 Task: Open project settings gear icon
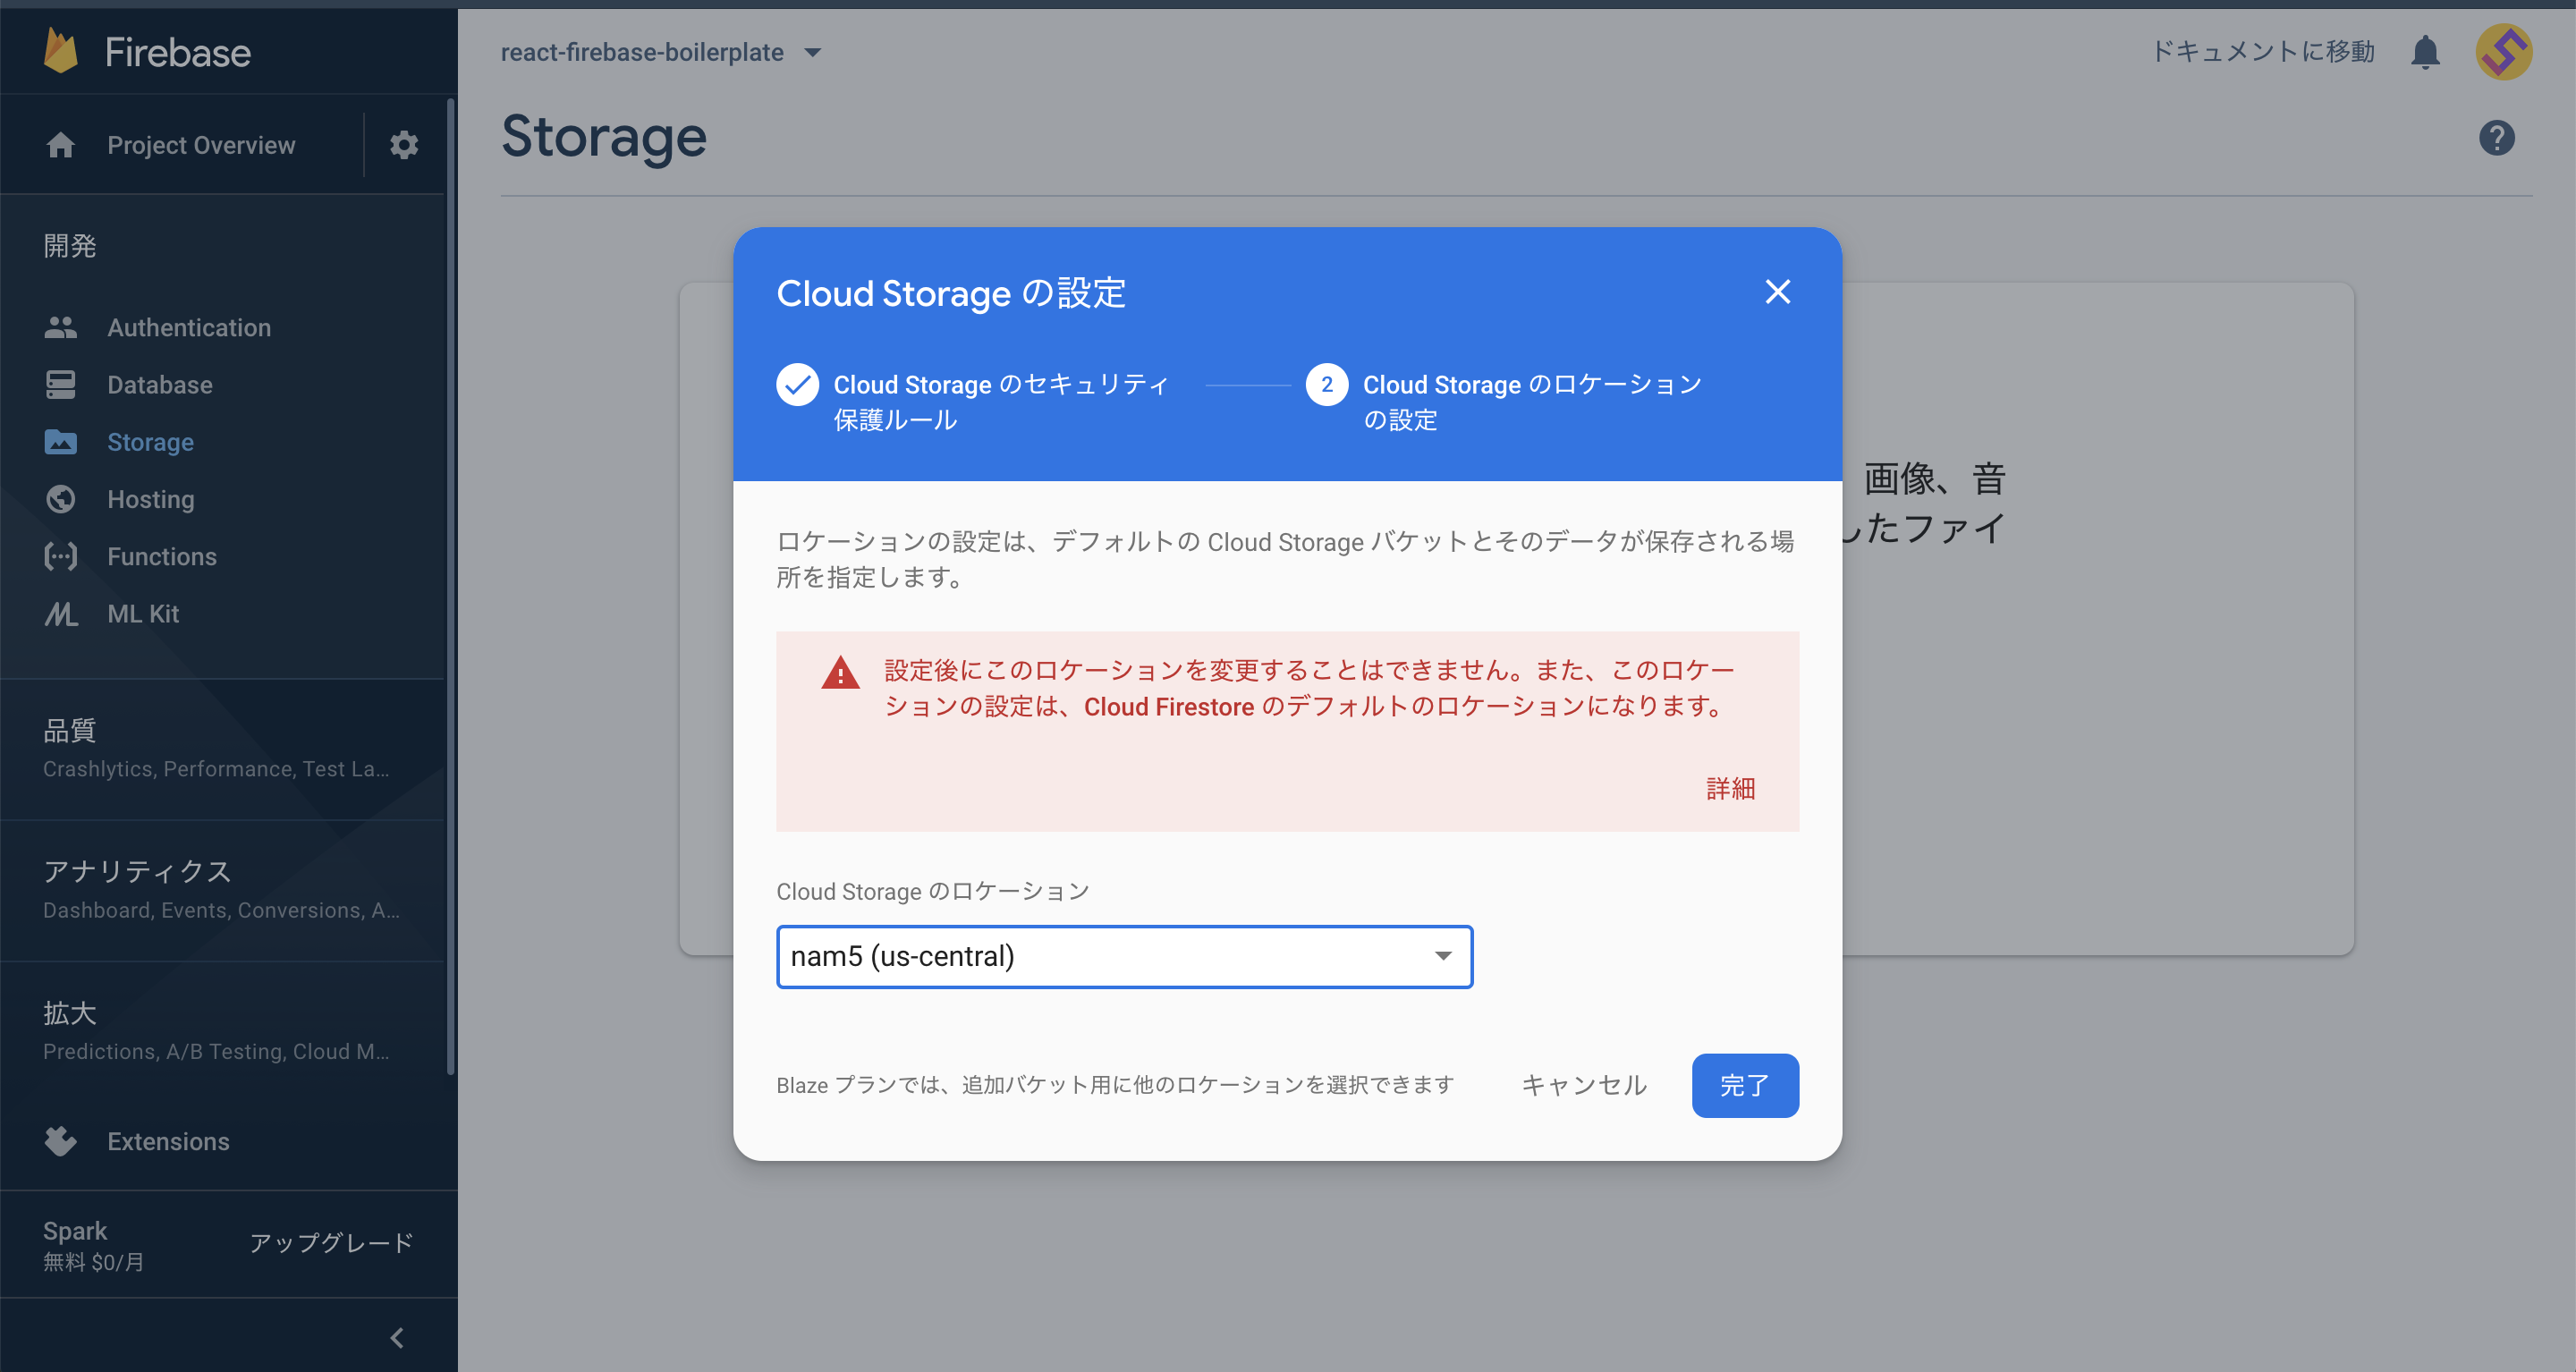click(x=404, y=145)
